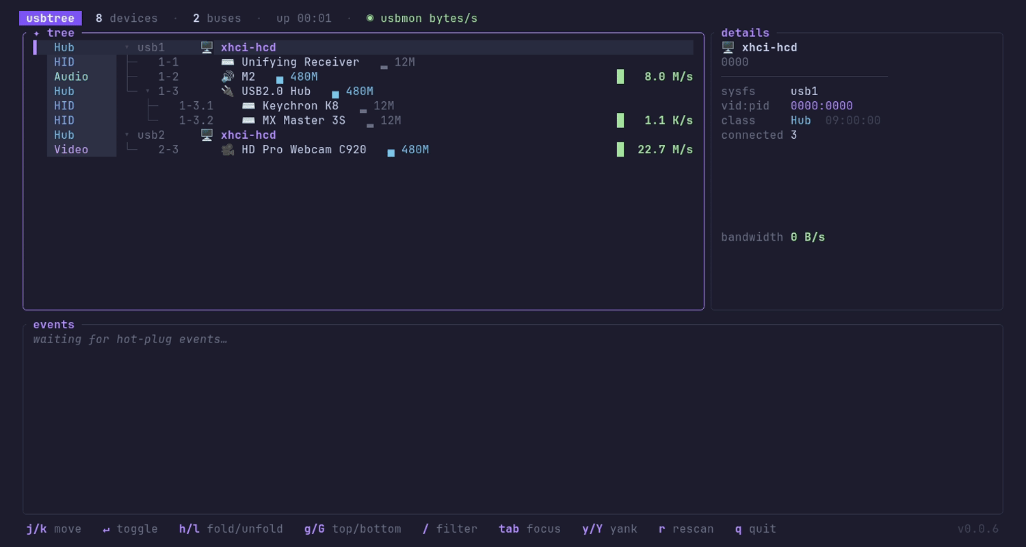The width and height of the screenshot is (1026, 547).
Task: Click the / filter shortcut hint
Action: point(450,529)
